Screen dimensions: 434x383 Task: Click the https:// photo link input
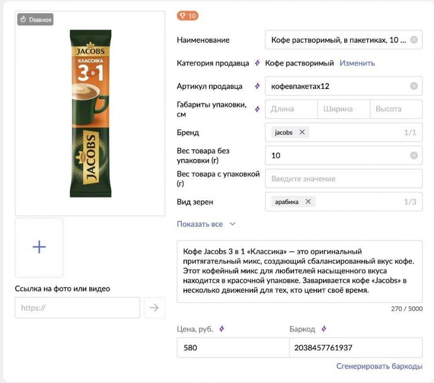click(x=77, y=308)
